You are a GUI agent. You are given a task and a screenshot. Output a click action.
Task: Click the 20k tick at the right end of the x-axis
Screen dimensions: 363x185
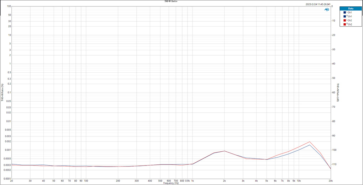[x=331, y=181]
